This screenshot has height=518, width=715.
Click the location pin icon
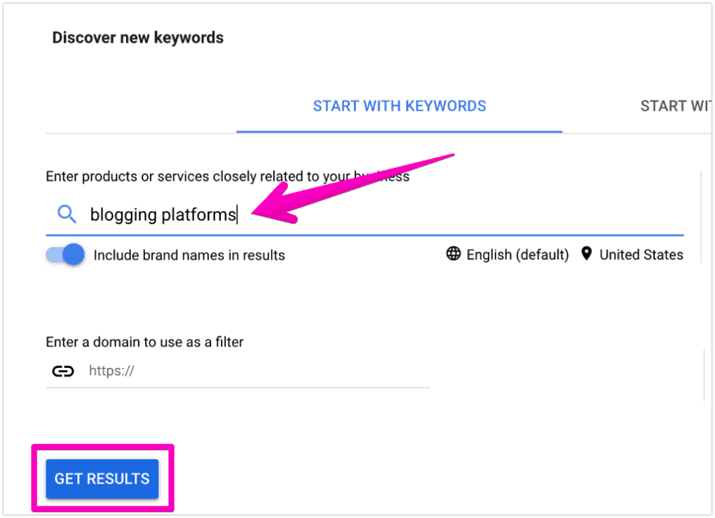586,254
